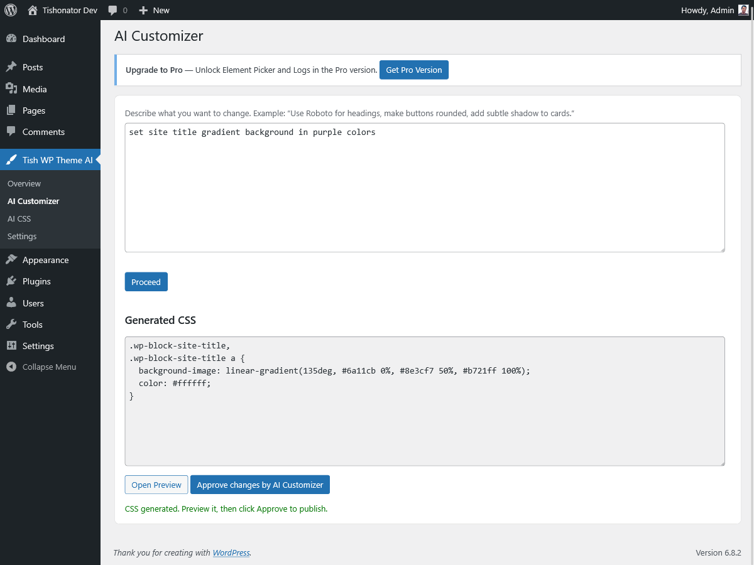Click the Get Pro Version button
This screenshot has height=565, width=754.
(x=413, y=70)
